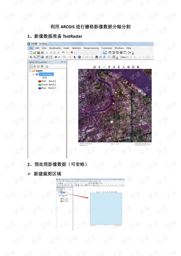
Task: Float the Table Of Contents panel
Action: (62, 62)
